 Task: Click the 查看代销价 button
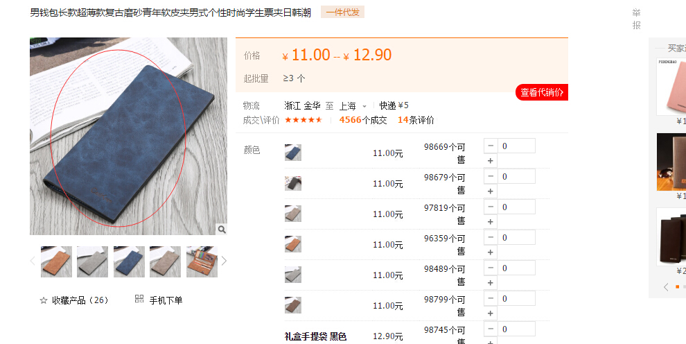tap(542, 92)
